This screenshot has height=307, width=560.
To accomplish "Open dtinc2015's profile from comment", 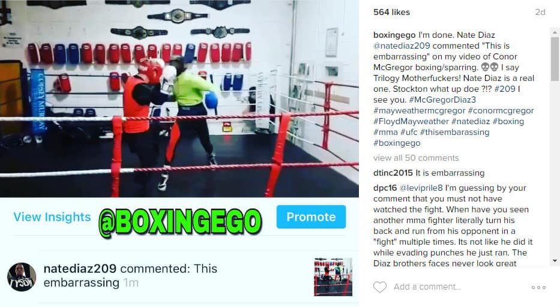I will click(393, 173).
